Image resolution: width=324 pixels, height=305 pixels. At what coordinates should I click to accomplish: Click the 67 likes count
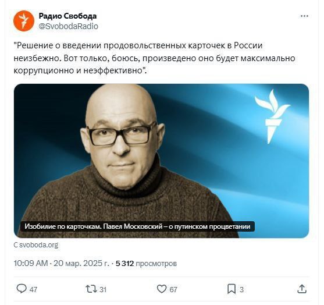tap(173, 289)
